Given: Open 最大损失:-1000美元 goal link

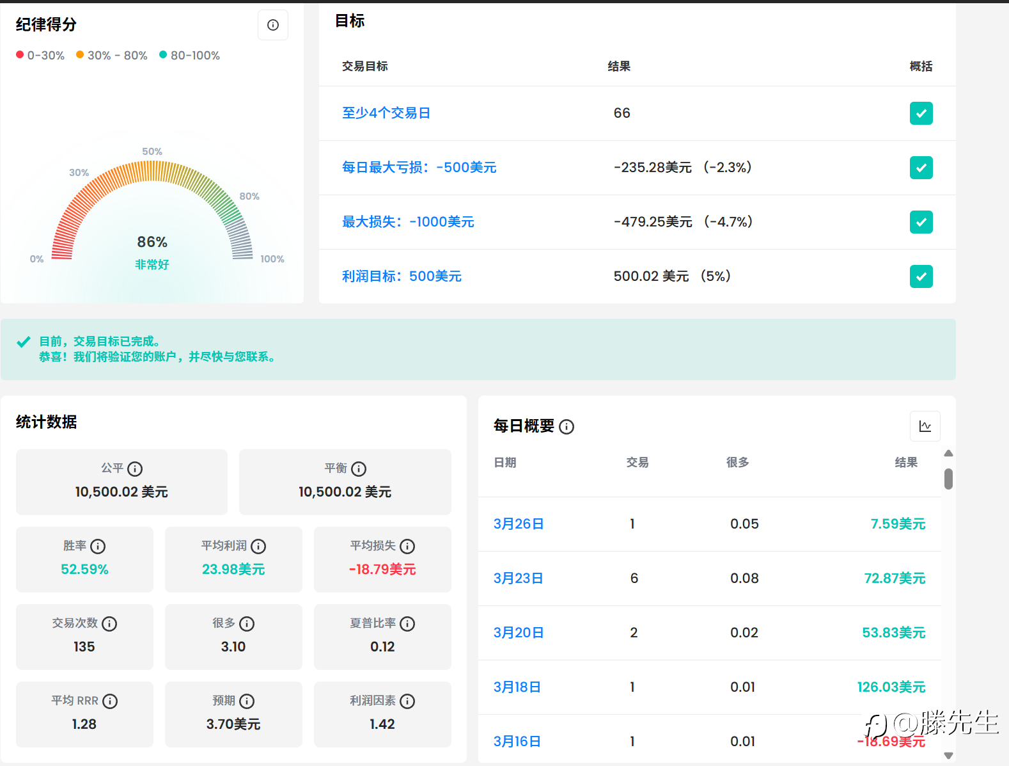Looking at the screenshot, I should (408, 222).
